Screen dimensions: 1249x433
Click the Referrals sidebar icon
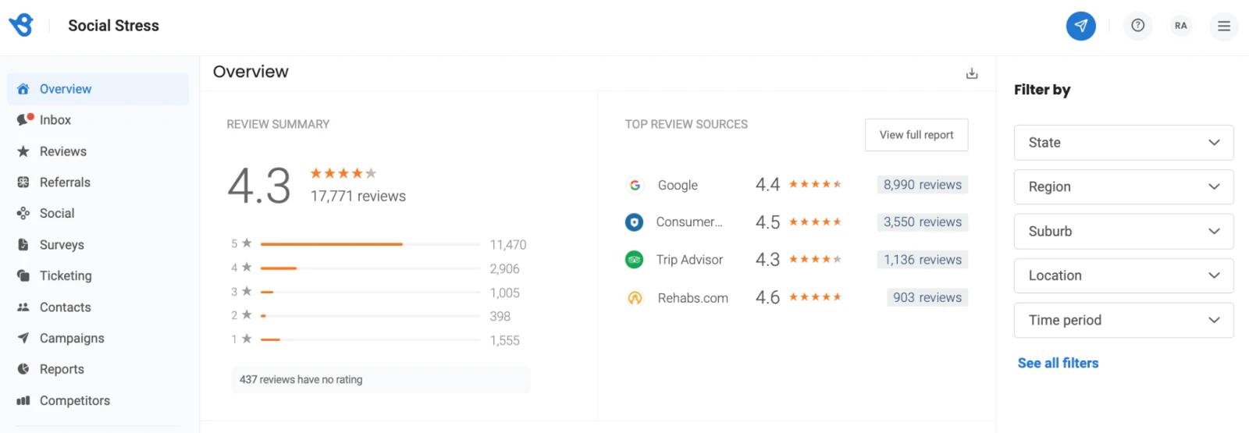pyautogui.click(x=23, y=182)
